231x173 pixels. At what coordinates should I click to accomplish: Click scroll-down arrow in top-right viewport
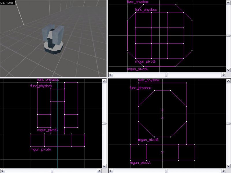(228, 70)
